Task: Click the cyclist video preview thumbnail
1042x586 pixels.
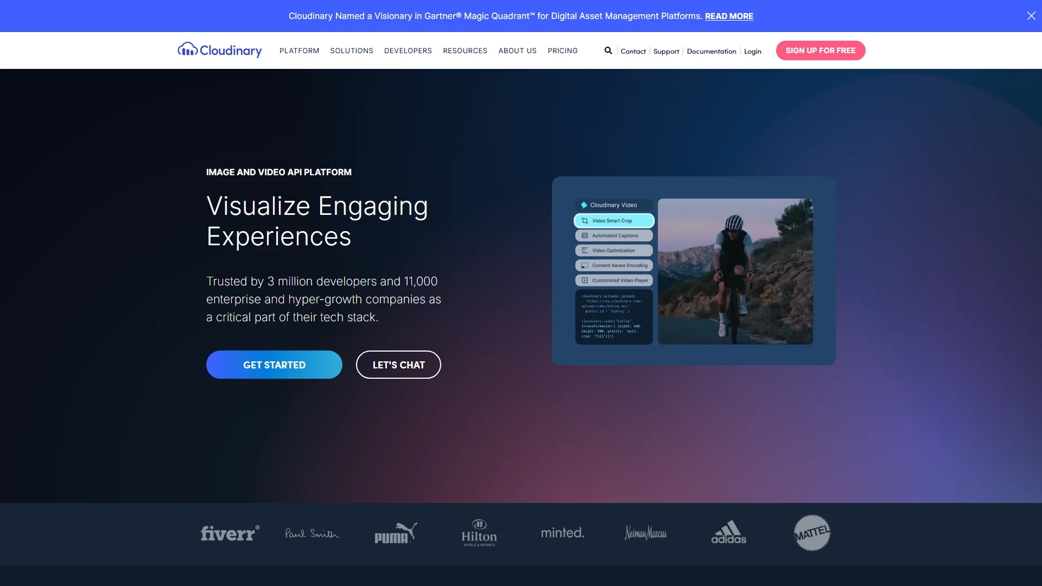Action: (735, 272)
